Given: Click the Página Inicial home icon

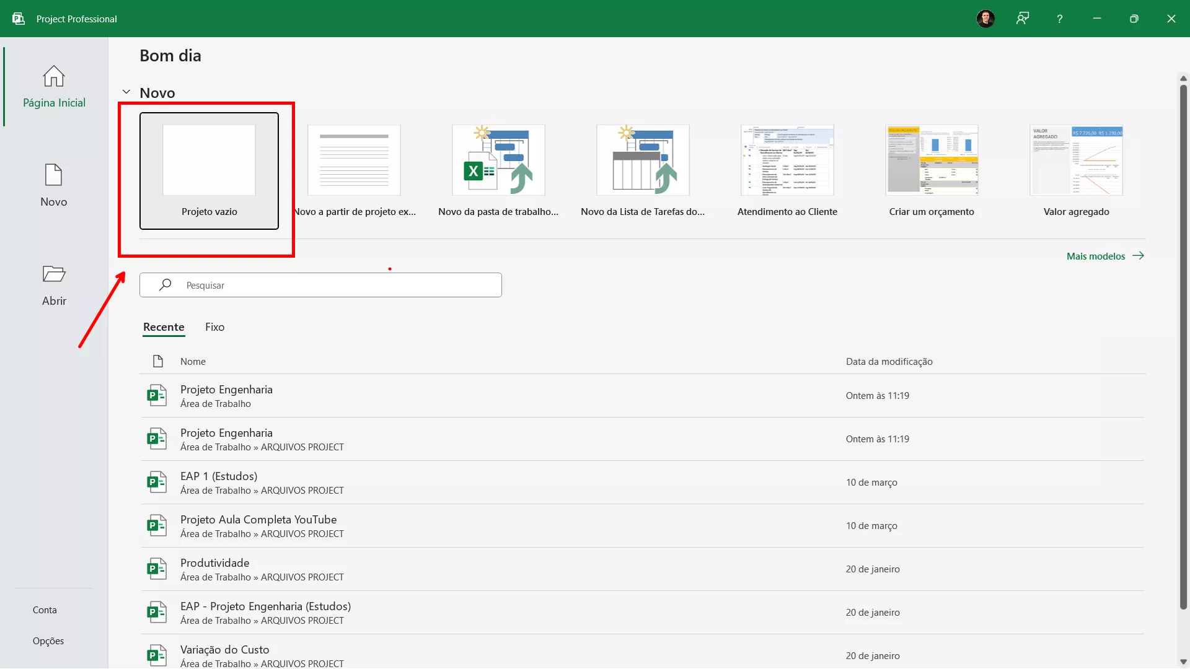Looking at the screenshot, I should pyautogui.click(x=54, y=77).
